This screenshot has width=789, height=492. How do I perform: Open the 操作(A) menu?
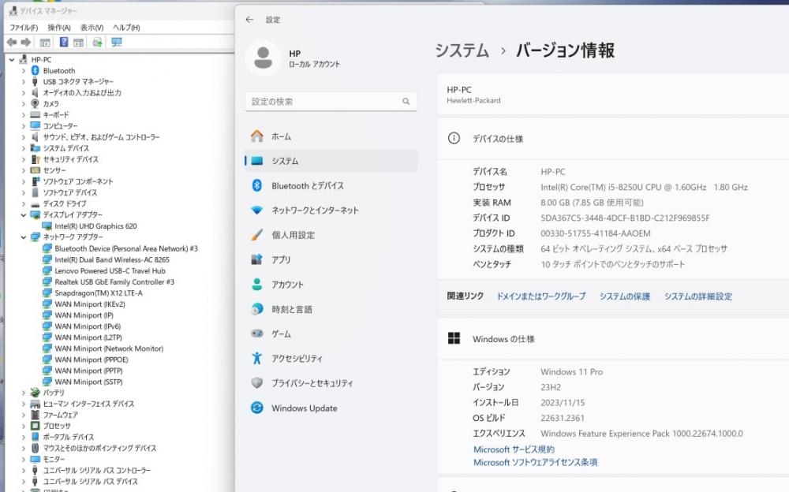click(59, 27)
